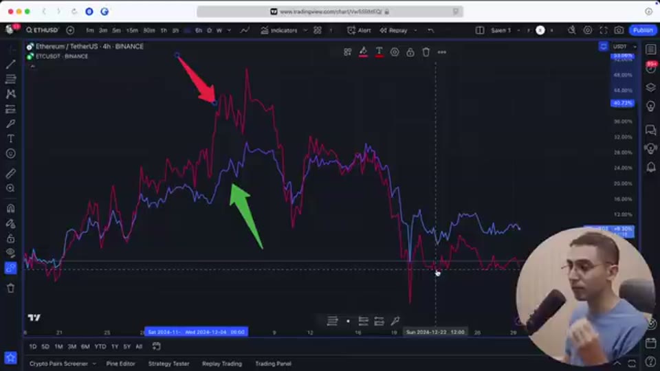Open drawing templates icon in floating toolbar
This screenshot has height=371, width=660.
348,52
